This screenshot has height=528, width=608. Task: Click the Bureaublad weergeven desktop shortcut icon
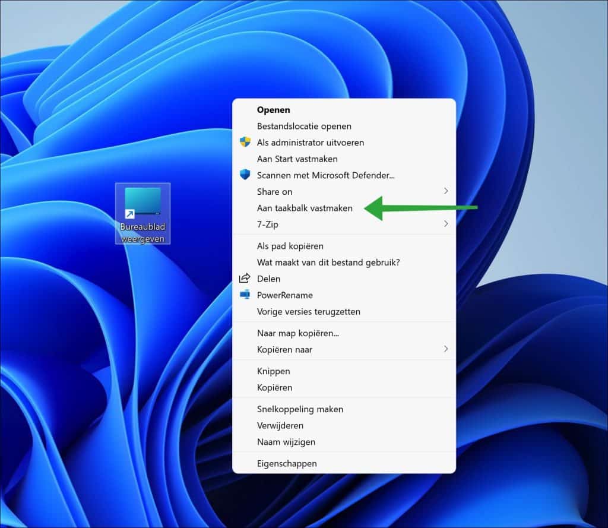point(142,202)
